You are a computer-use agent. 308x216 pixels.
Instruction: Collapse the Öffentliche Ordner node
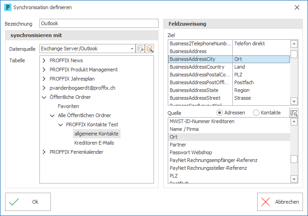(x=44, y=97)
